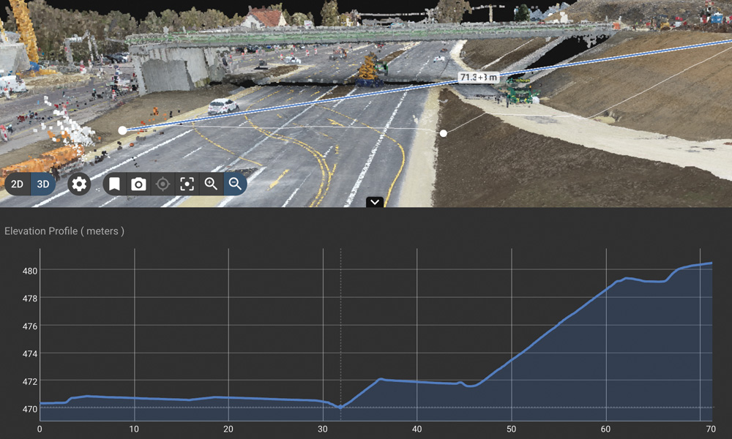Click the grayed-out locate target icon

tap(163, 184)
